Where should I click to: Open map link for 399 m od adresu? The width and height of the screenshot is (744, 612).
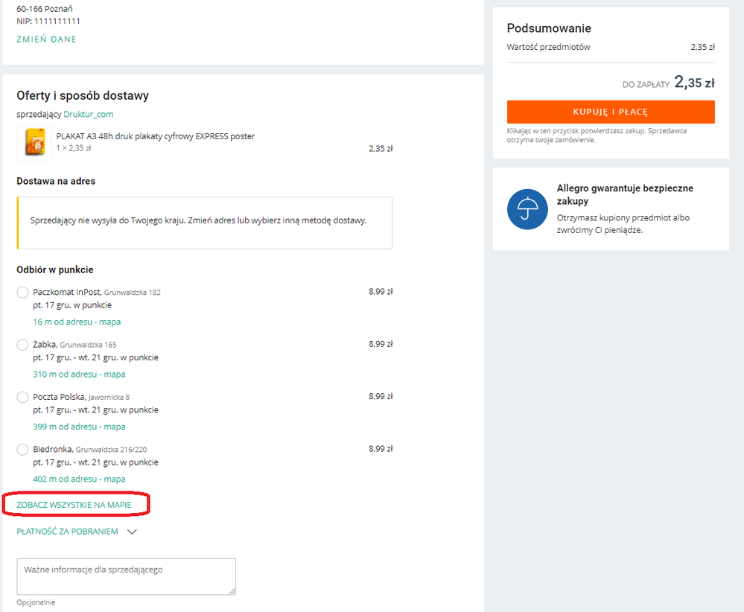point(79,427)
